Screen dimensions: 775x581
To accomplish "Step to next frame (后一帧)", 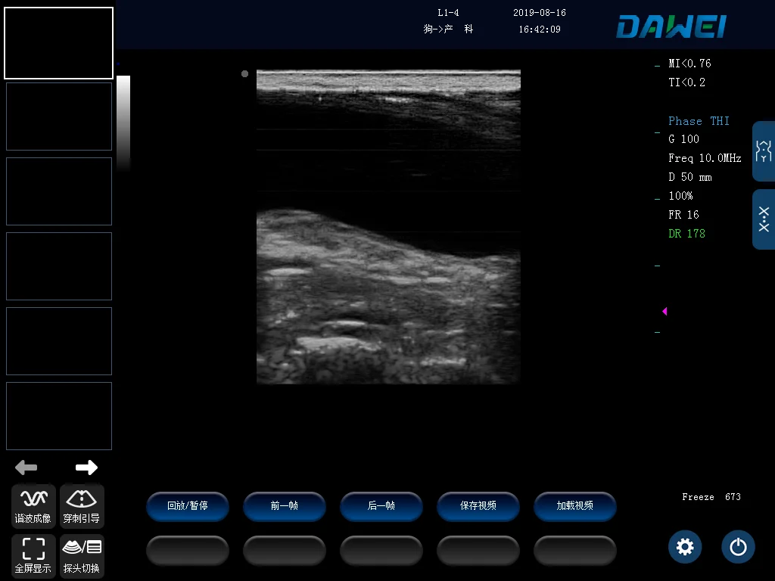I will point(381,506).
